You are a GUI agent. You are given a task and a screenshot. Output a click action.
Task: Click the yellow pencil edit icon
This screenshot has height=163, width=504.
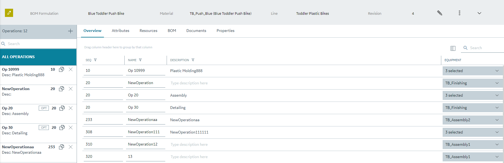click(9, 13)
